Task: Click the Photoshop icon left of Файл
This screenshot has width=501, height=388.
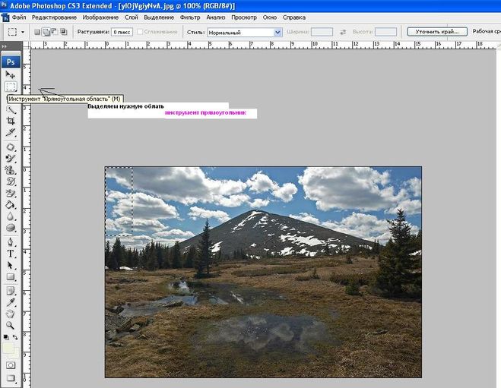Action: point(5,17)
